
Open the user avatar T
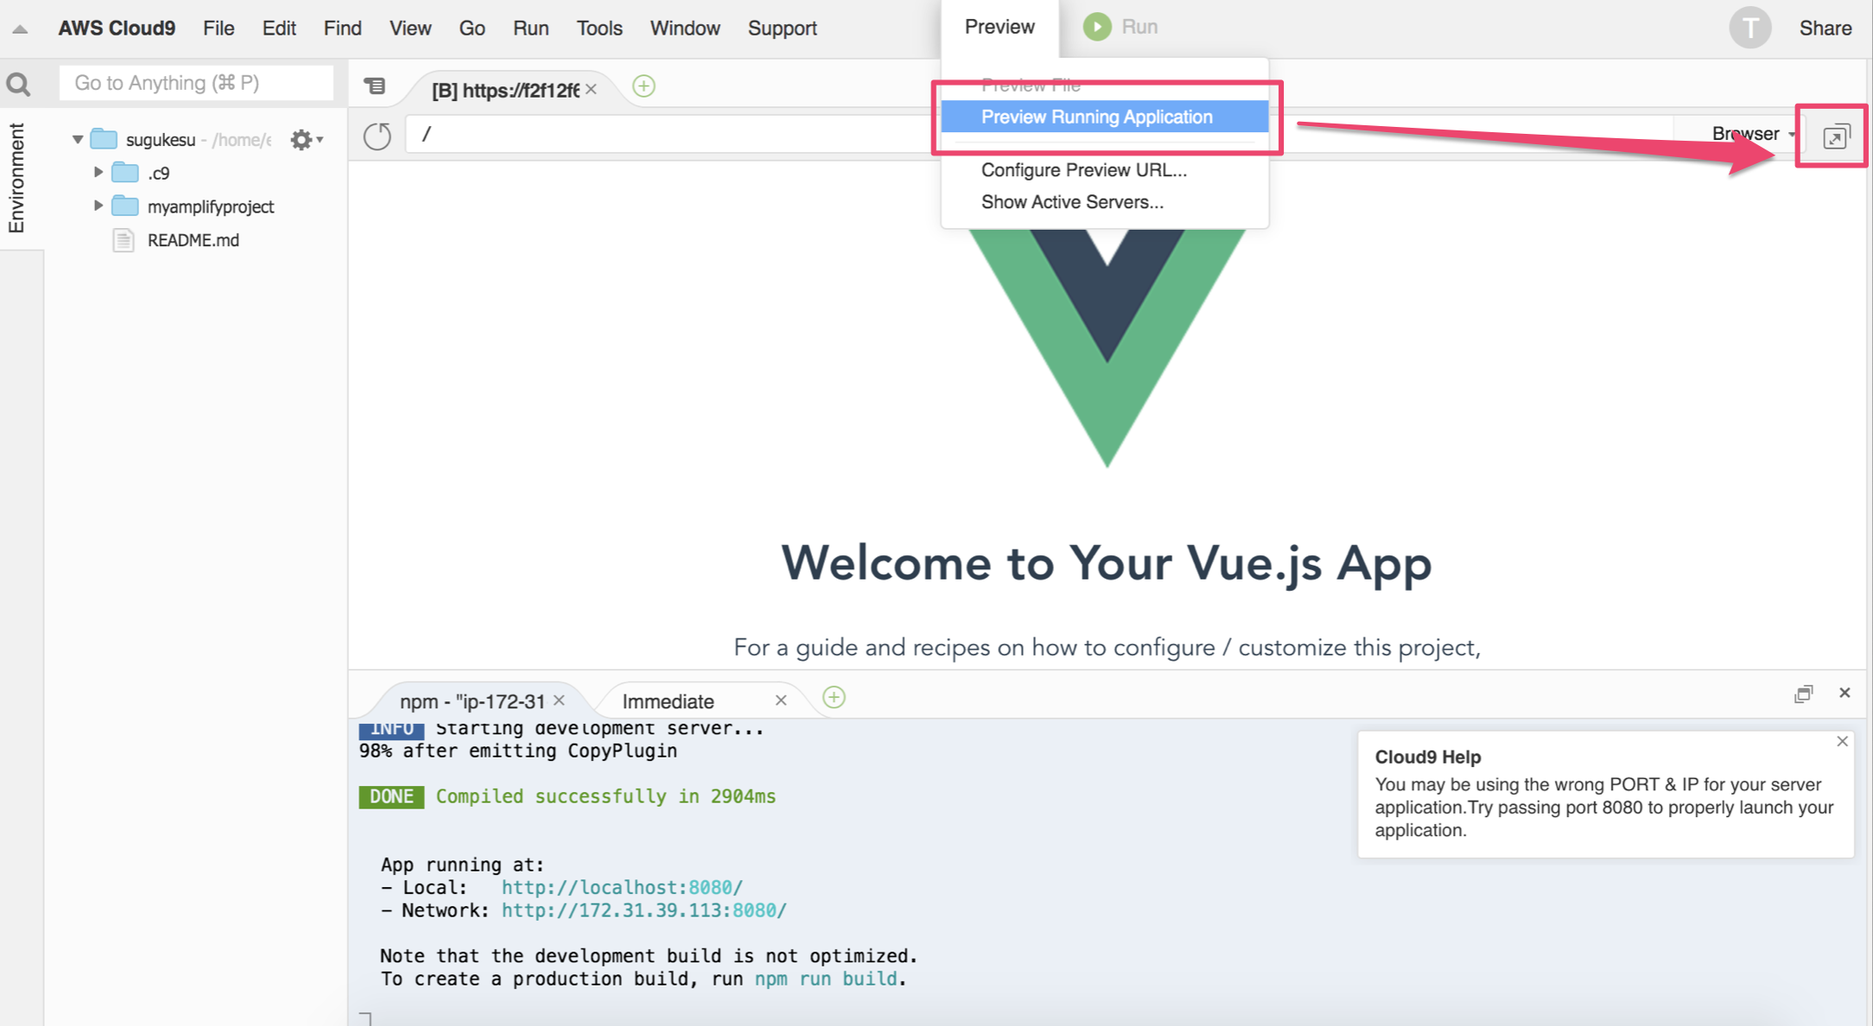(1749, 28)
